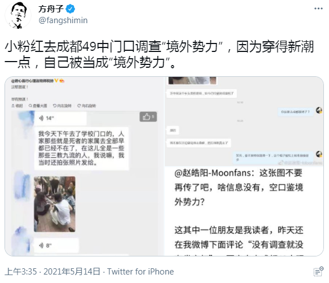Click the tweet timestamp 上午3:35 · 2021年5月14日

pyautogui.click(x=52, y=272)
